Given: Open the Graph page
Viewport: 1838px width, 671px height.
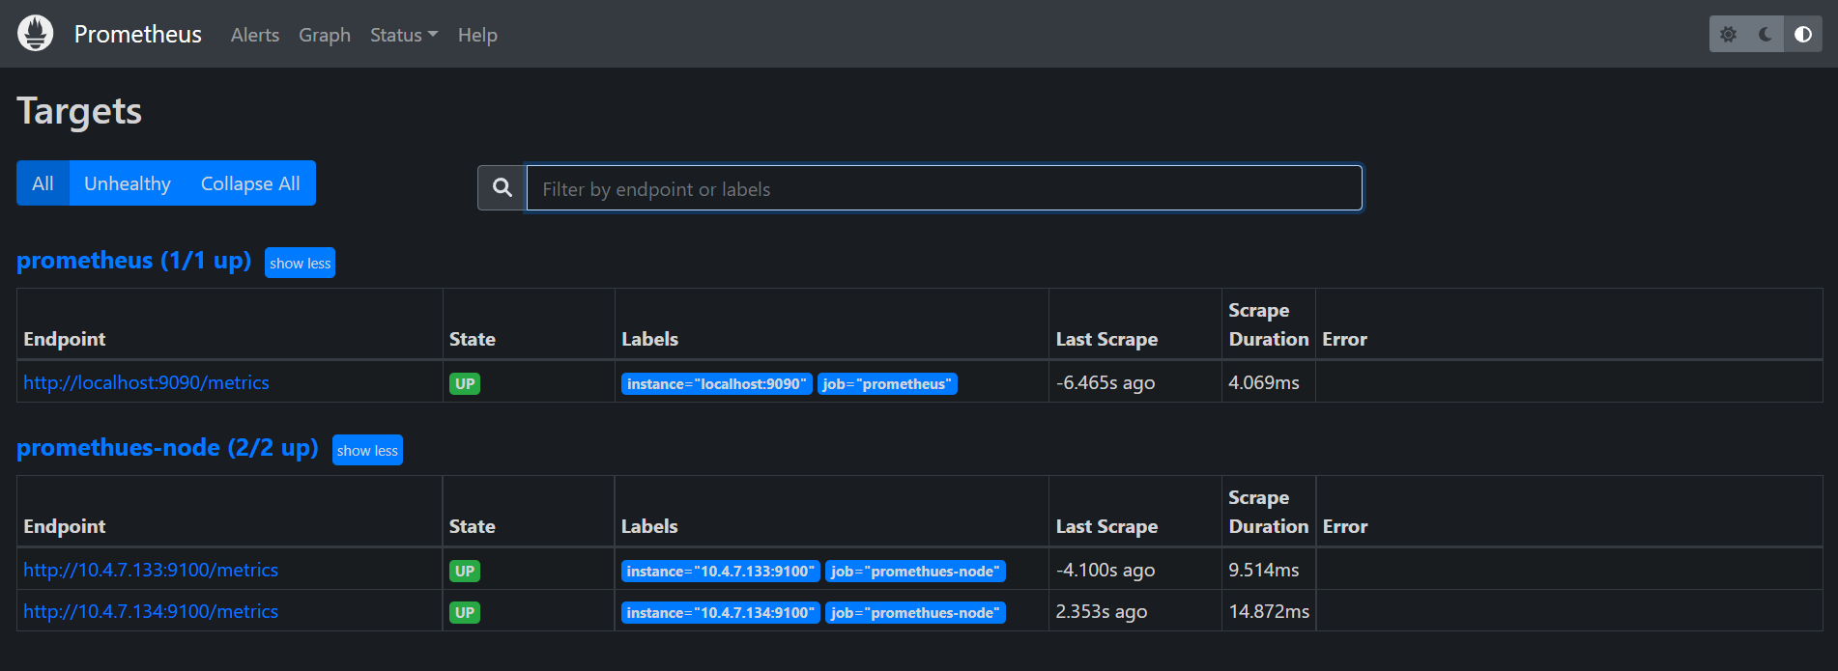Looking at the screenshot, I should pyautogui.click(x=325, y=35).
